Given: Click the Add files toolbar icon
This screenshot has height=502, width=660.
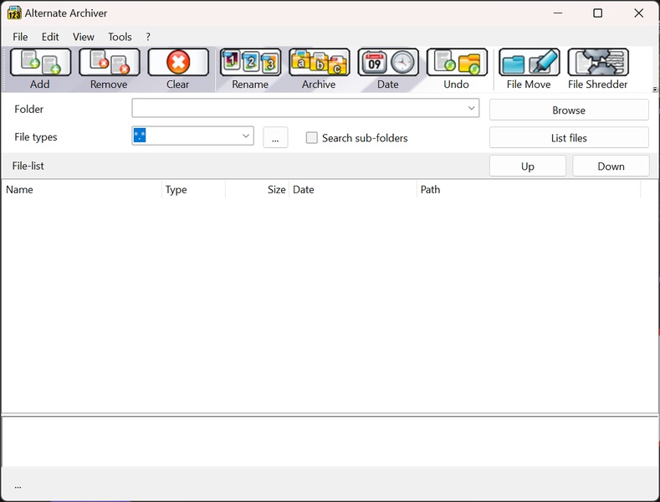Looking at the screenshot, I should tap(40, 62).
